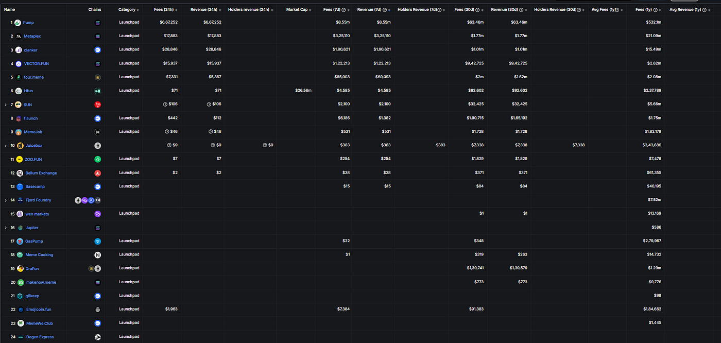Open the g8keep protocol link
The width and height of the screenshot is (721, 343).
(x=32, y=296)
